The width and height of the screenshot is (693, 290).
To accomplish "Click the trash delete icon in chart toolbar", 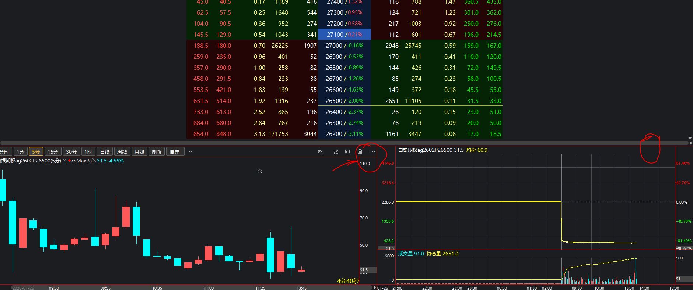I will point(360,151).
